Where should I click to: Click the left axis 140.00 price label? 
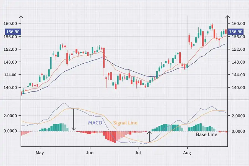pyautogui.click(x=10, y=87)
